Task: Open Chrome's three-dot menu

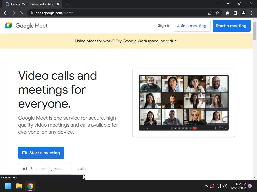Action: pos(251,13)
